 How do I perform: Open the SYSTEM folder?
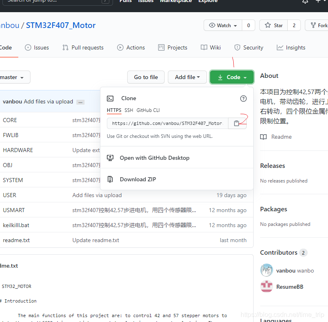(x=13, y=180)
